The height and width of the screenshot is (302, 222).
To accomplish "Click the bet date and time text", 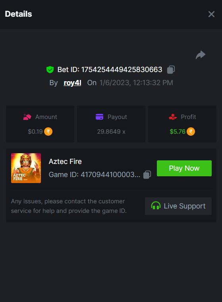I will coord(136,83).
